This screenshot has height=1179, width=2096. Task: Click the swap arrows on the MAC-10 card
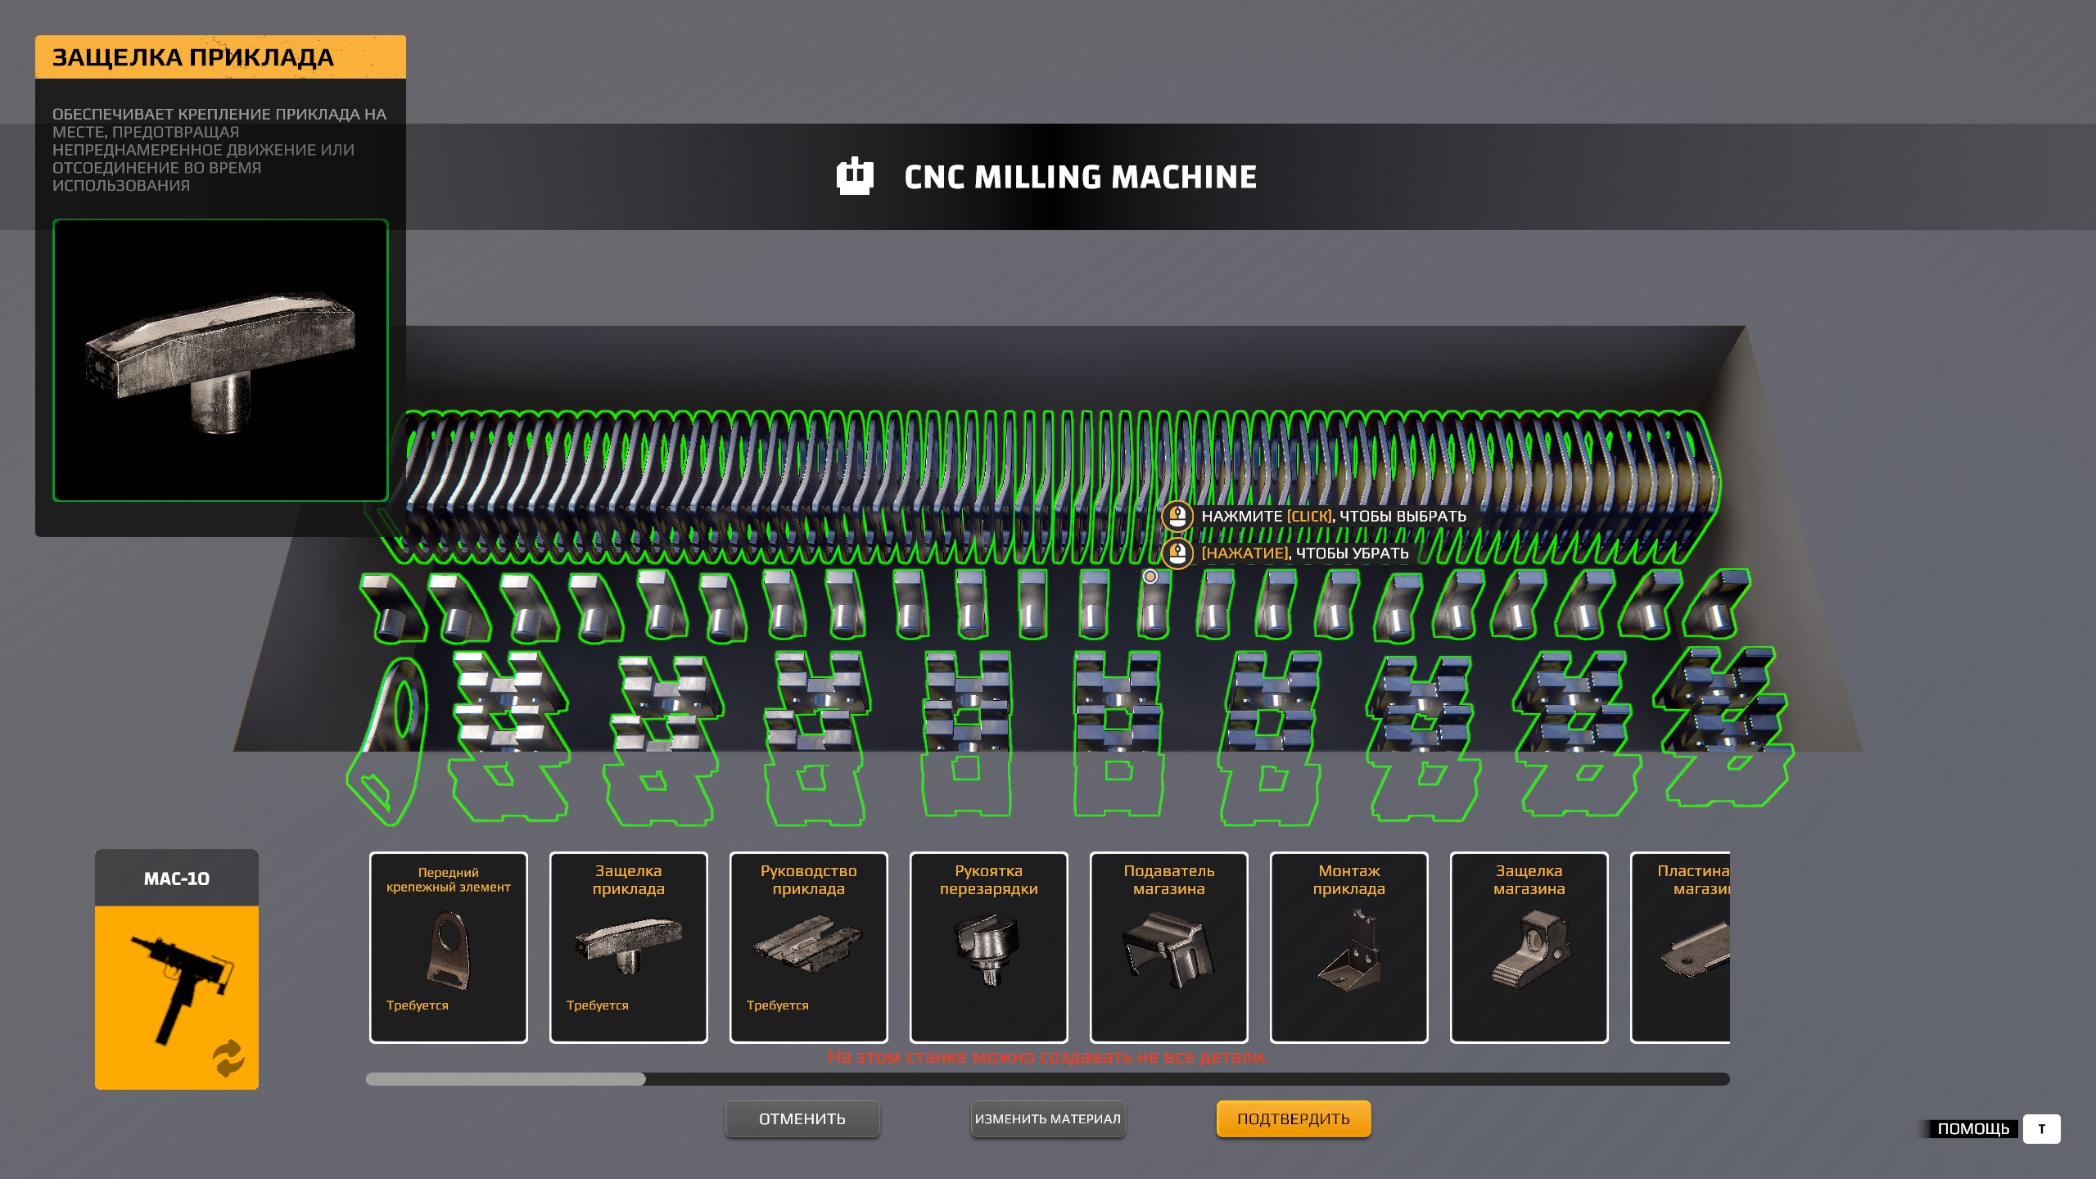228,1058
